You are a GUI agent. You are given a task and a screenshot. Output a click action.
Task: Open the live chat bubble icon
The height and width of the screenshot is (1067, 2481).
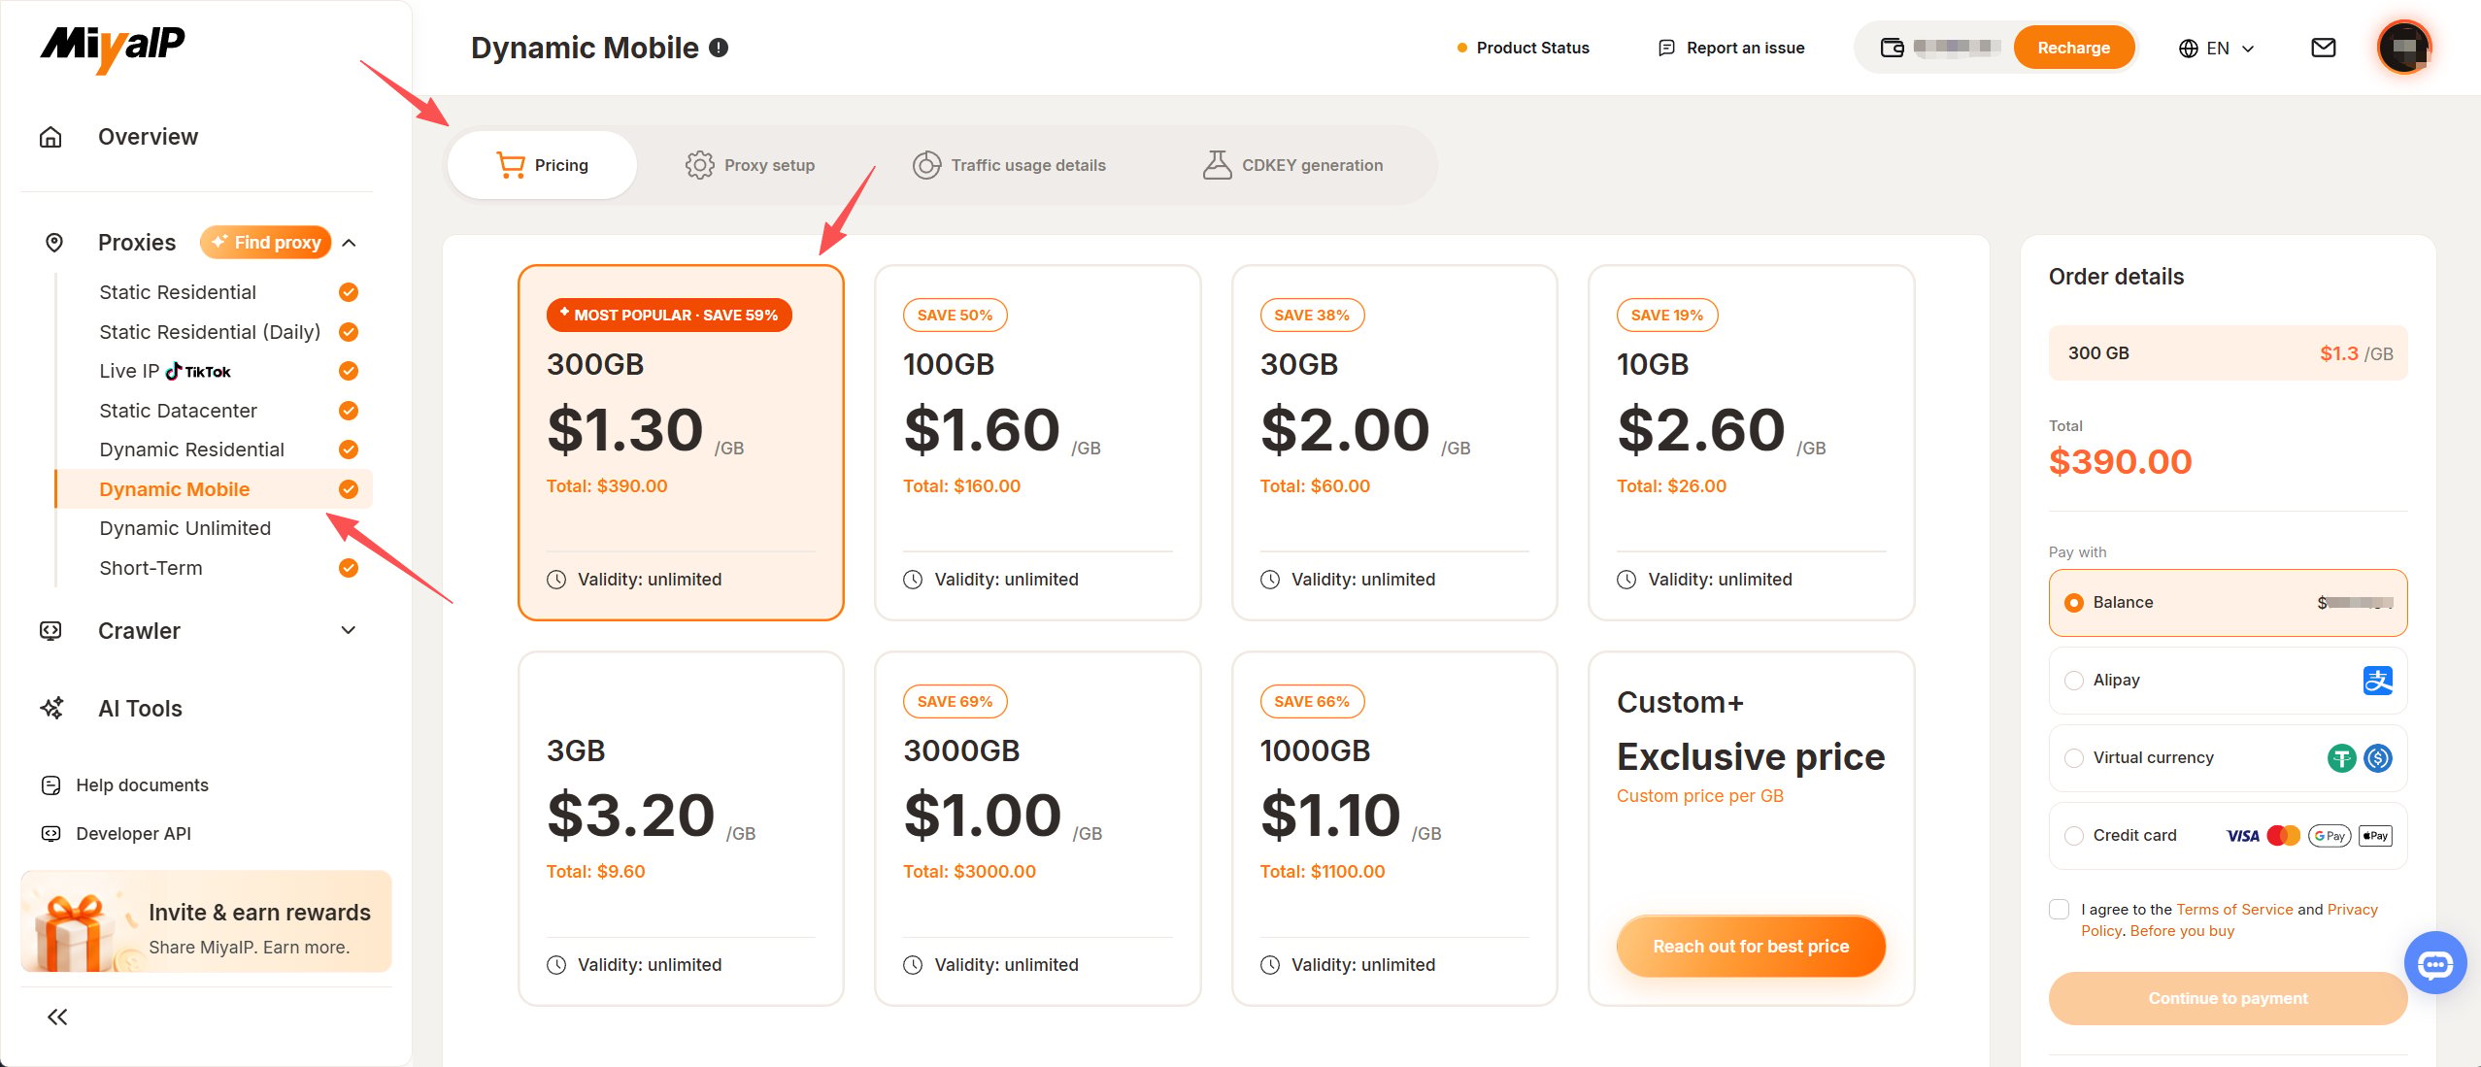coord(2435,963)
